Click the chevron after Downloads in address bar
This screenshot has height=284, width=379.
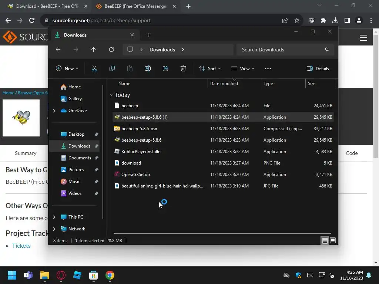click(183, 50)
